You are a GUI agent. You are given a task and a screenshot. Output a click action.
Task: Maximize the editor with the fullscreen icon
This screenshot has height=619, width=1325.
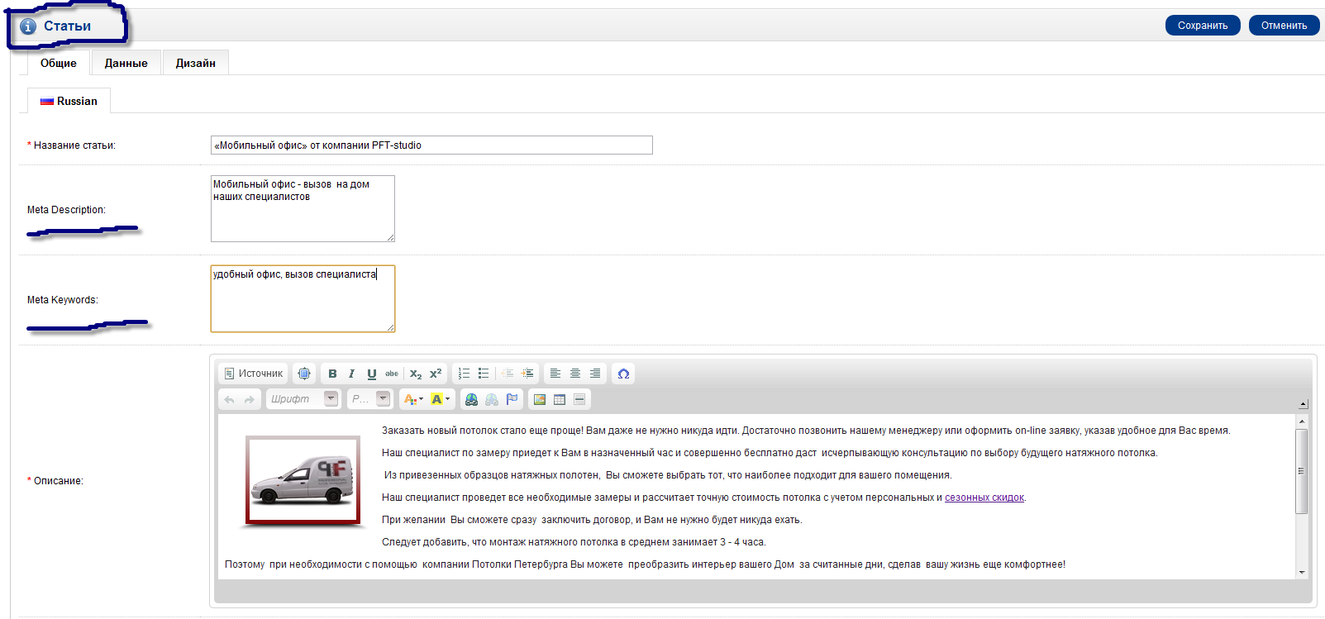click(304, 374)
